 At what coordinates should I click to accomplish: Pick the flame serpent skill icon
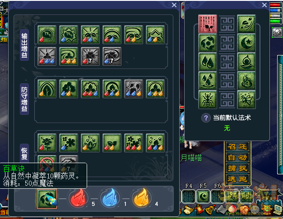(246, 81)
